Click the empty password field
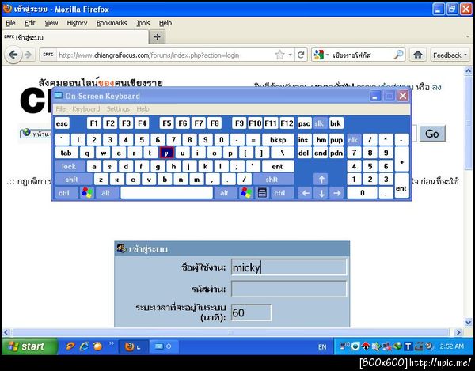Viewport: 475px width, 371px height. (x=289, y=289)
